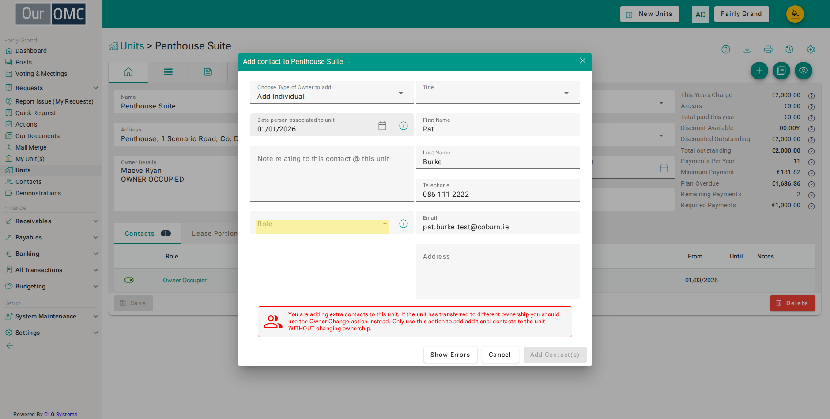Click the green eye view button

[804, 71]
